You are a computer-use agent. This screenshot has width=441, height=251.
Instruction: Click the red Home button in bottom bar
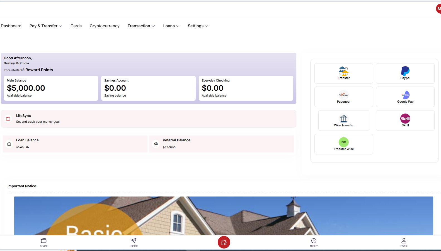click(224, 242)
